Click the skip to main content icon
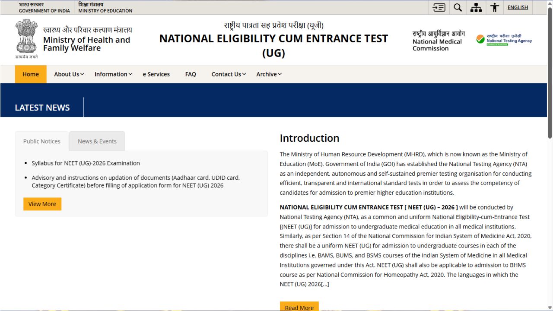Image resolution: width=553 pixels, height=311 pixels. 439,7
